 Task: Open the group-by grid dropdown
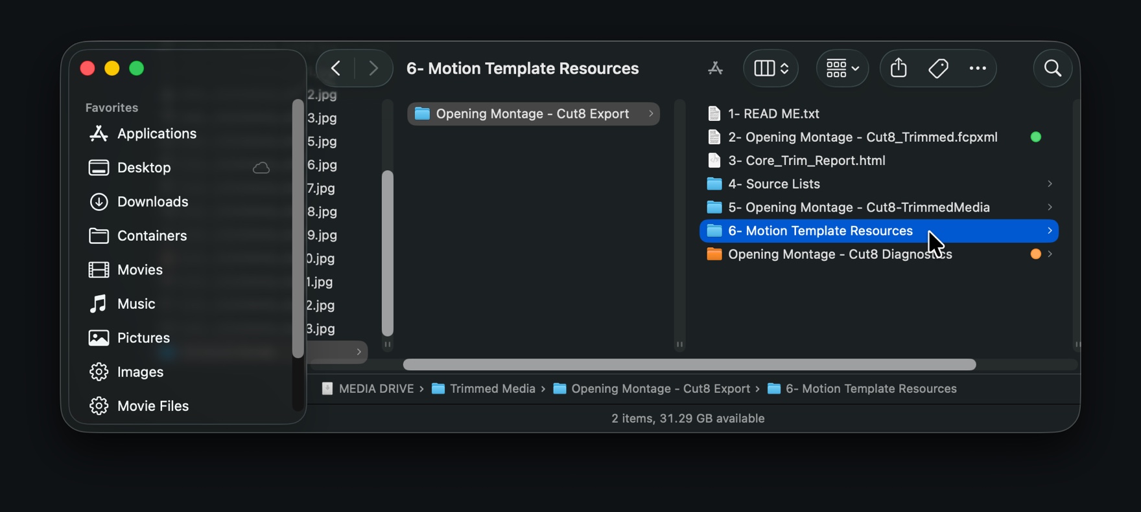coord(842,68)
